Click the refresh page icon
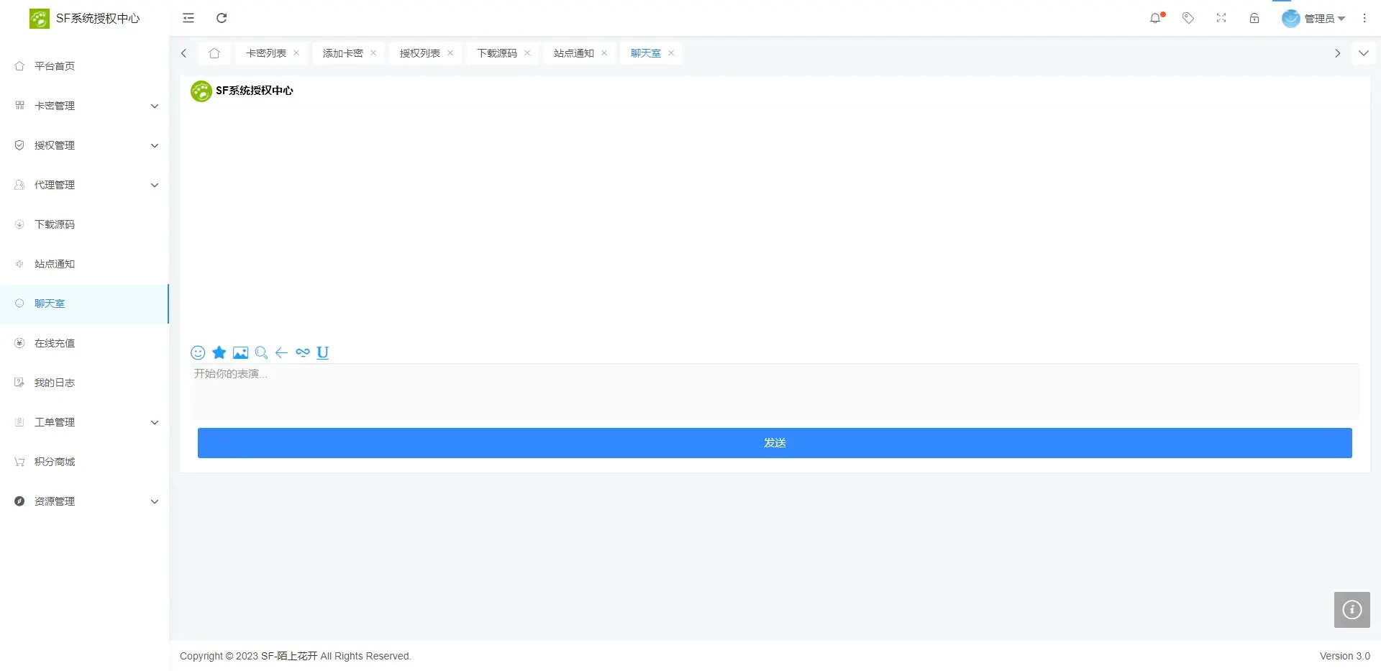This screenshot has height=671, width=1381. click(222, 18)
